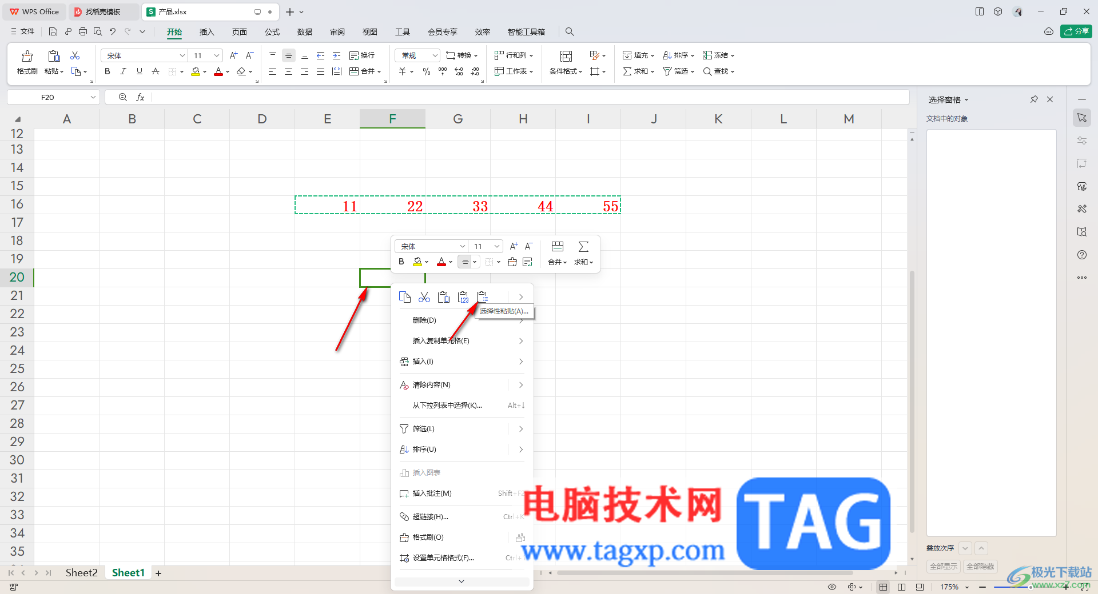Expand the Name Box dropdown
Viewport: 1098px width, 594px height.
[93, 98]
